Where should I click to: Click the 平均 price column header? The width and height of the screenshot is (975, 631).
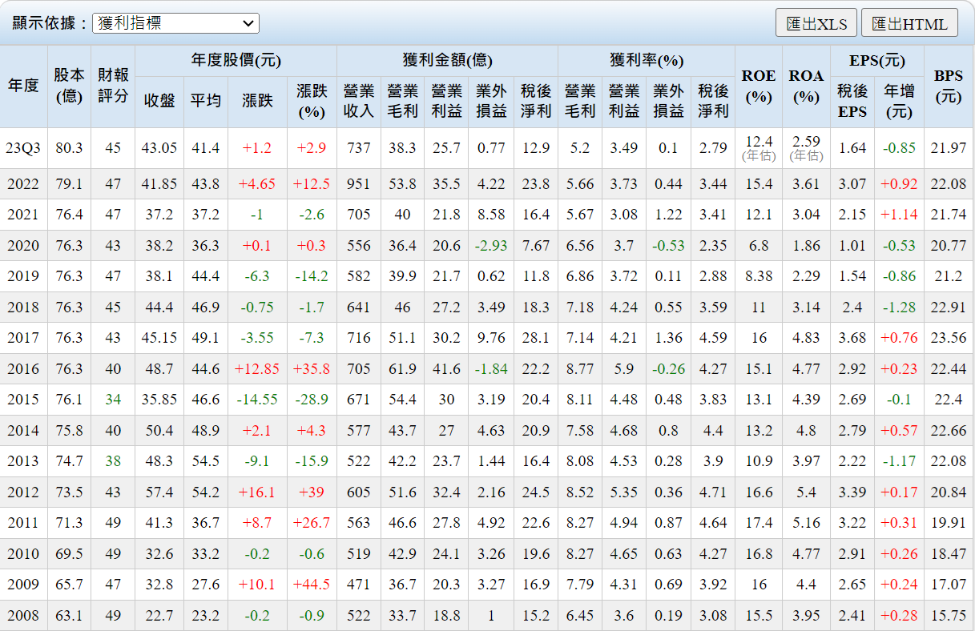point(205,101)
